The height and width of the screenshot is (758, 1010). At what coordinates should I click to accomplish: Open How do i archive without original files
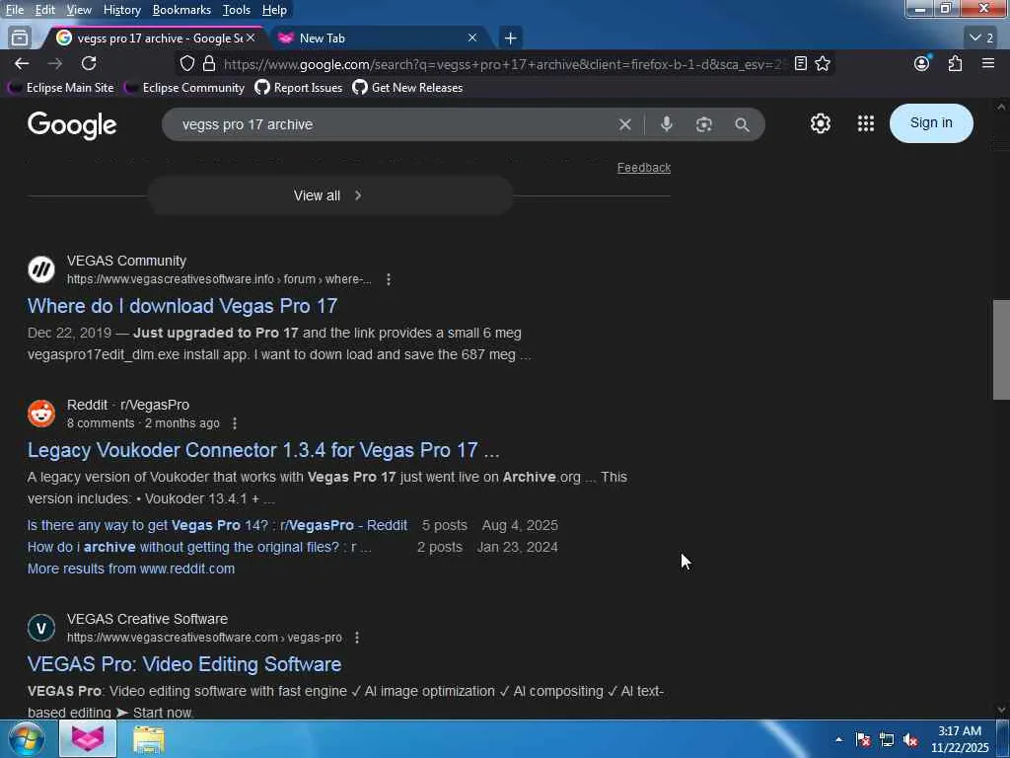coord(199,547)
